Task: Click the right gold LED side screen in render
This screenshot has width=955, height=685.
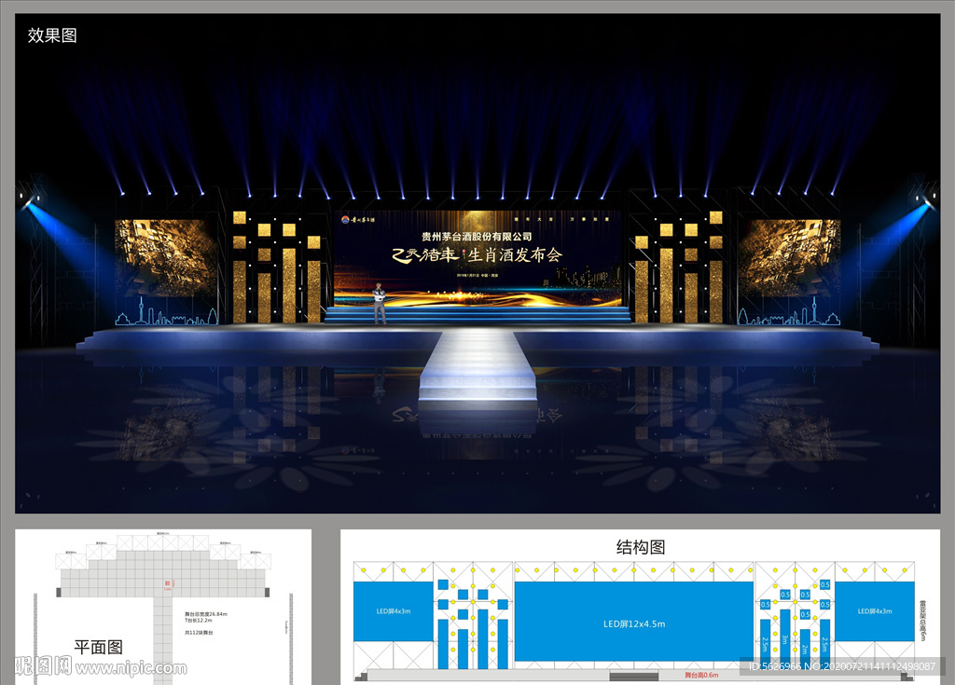Action: point(789,258)
